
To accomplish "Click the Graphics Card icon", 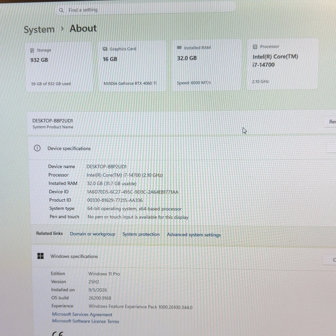I will (x=105, y=49).
